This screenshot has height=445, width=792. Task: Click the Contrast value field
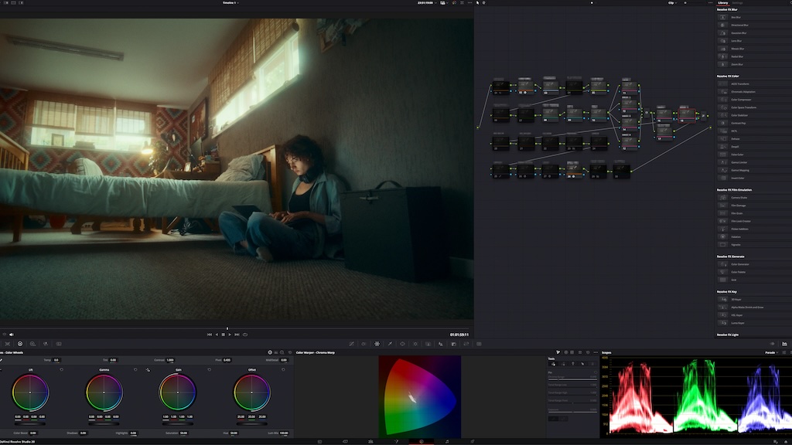point(170,360)
